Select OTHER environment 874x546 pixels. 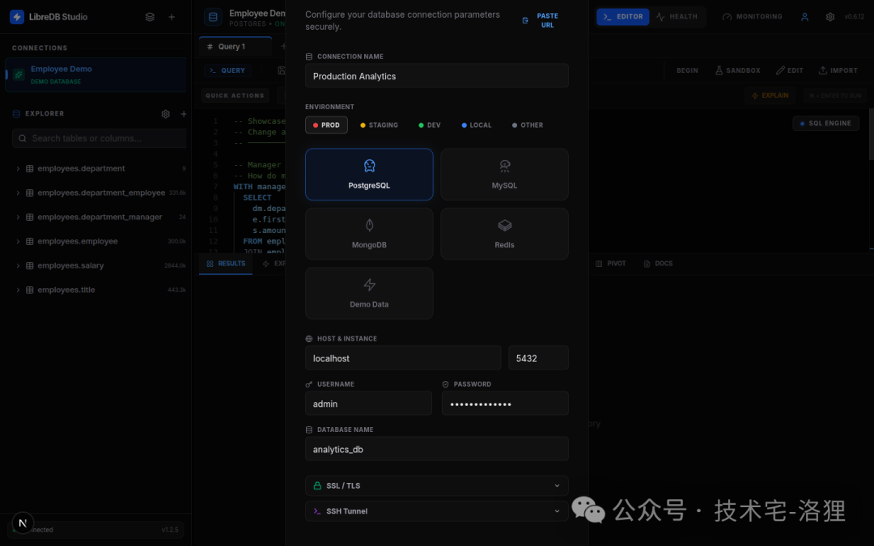pos(528,125)
